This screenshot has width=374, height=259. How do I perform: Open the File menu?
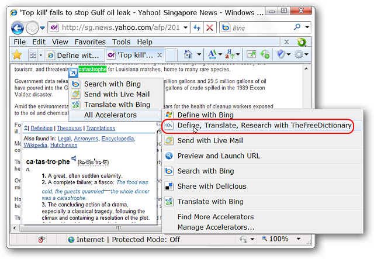click(19, 42)
